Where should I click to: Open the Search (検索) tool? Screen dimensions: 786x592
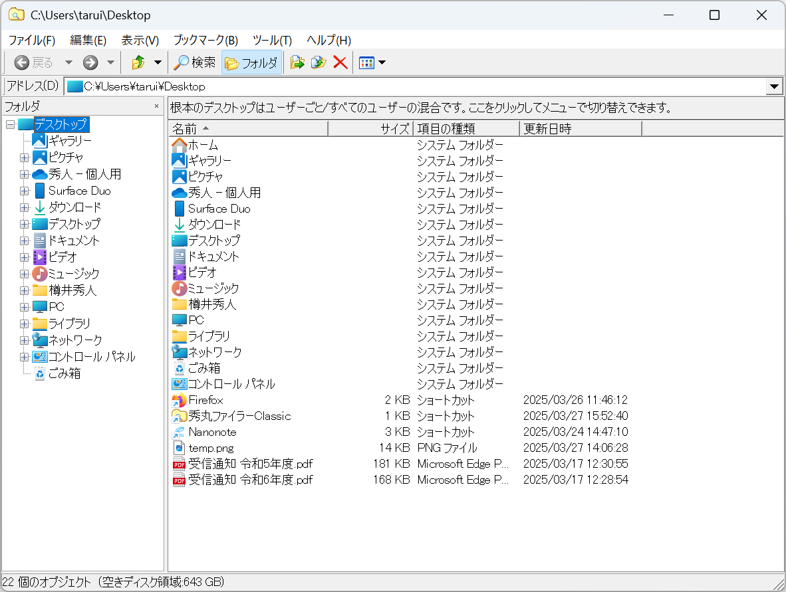click(194, 62)
